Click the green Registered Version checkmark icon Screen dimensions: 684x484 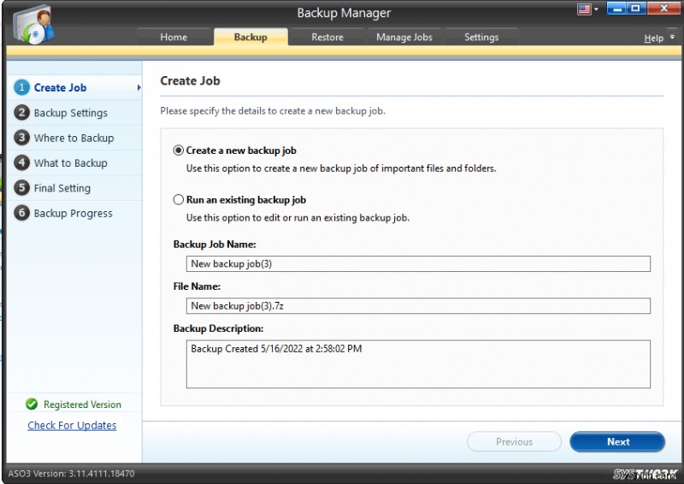click(32, 404)
